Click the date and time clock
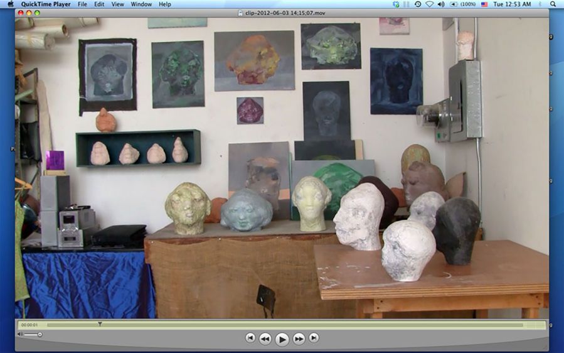Screen dimensions: 564x353 point(512,4)
